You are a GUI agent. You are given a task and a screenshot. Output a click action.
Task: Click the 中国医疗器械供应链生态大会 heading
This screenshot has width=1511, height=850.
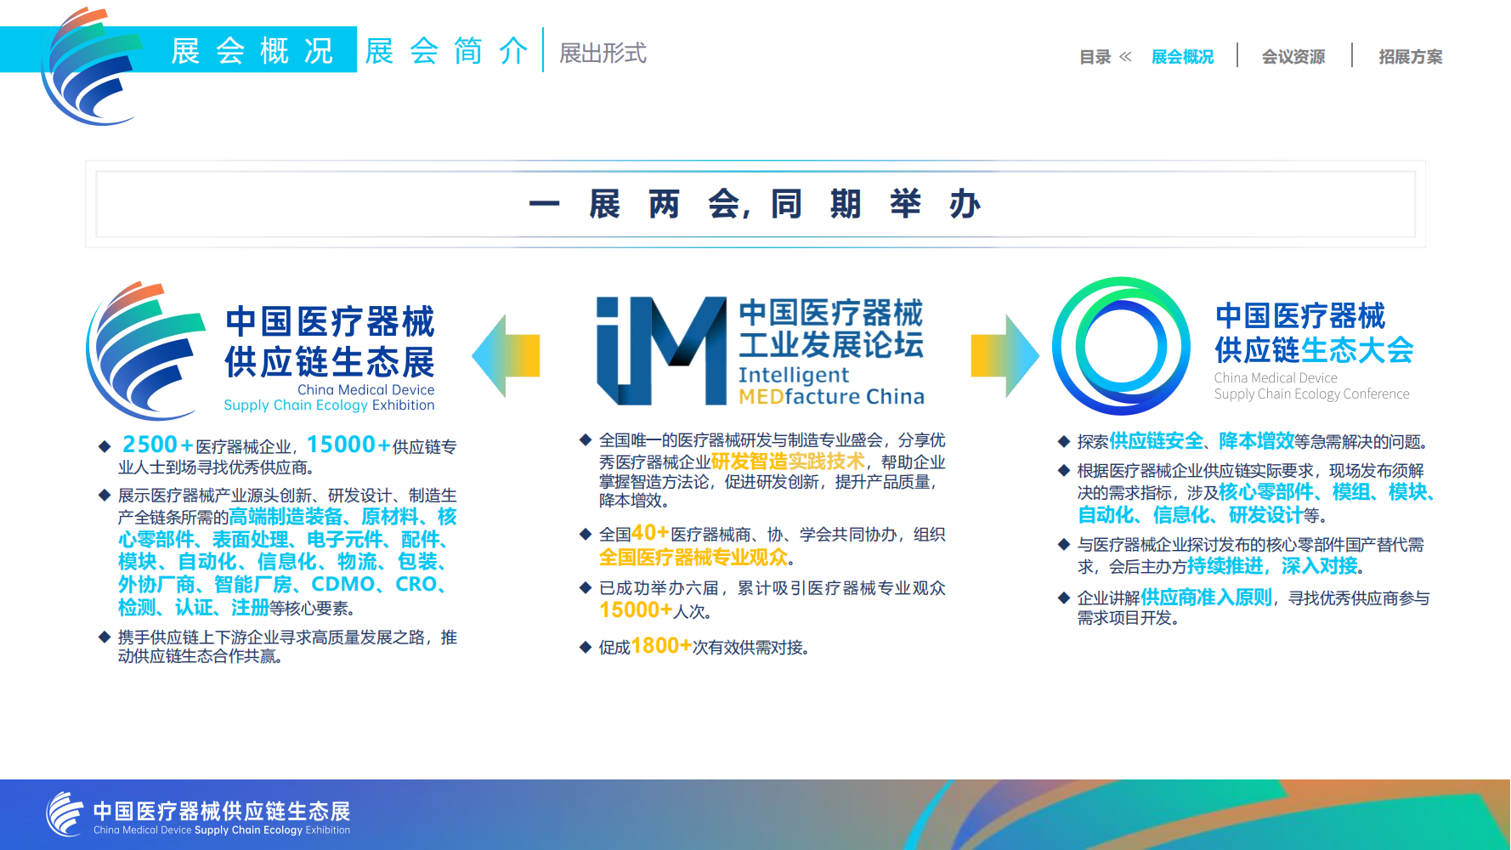click(x=1313, y=332)
